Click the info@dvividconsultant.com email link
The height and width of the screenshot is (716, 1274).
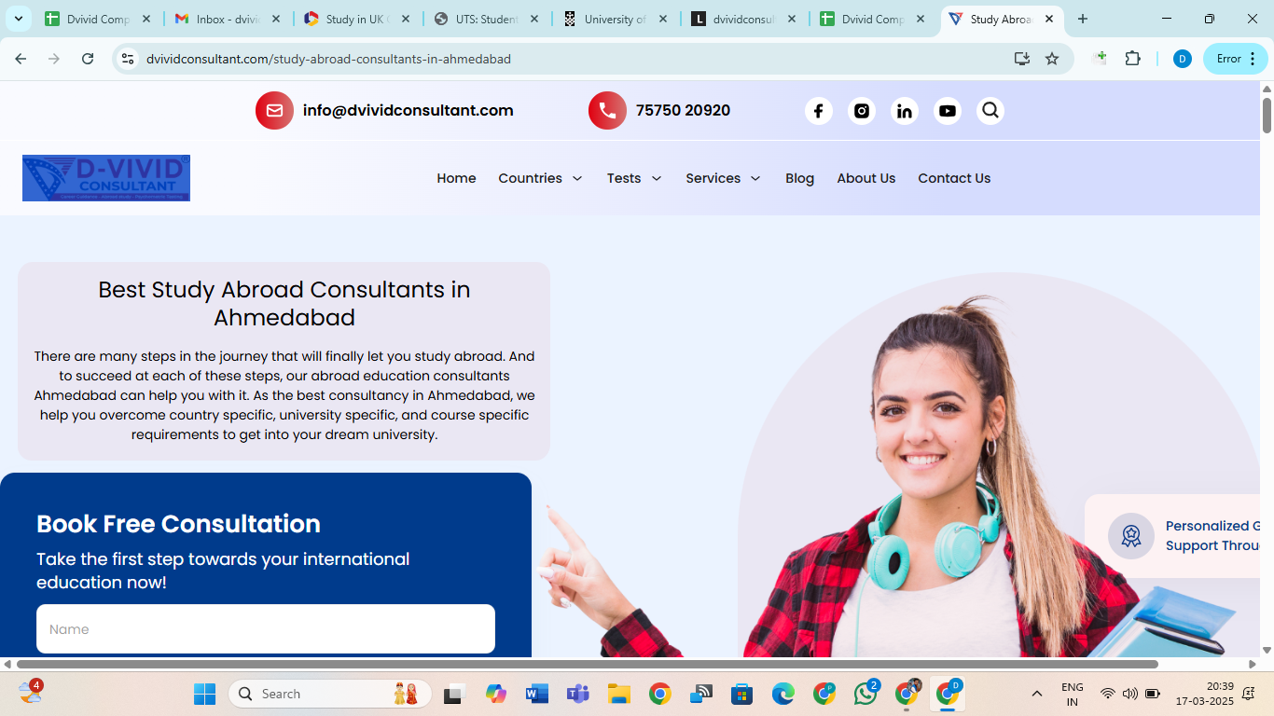[408, 110]
